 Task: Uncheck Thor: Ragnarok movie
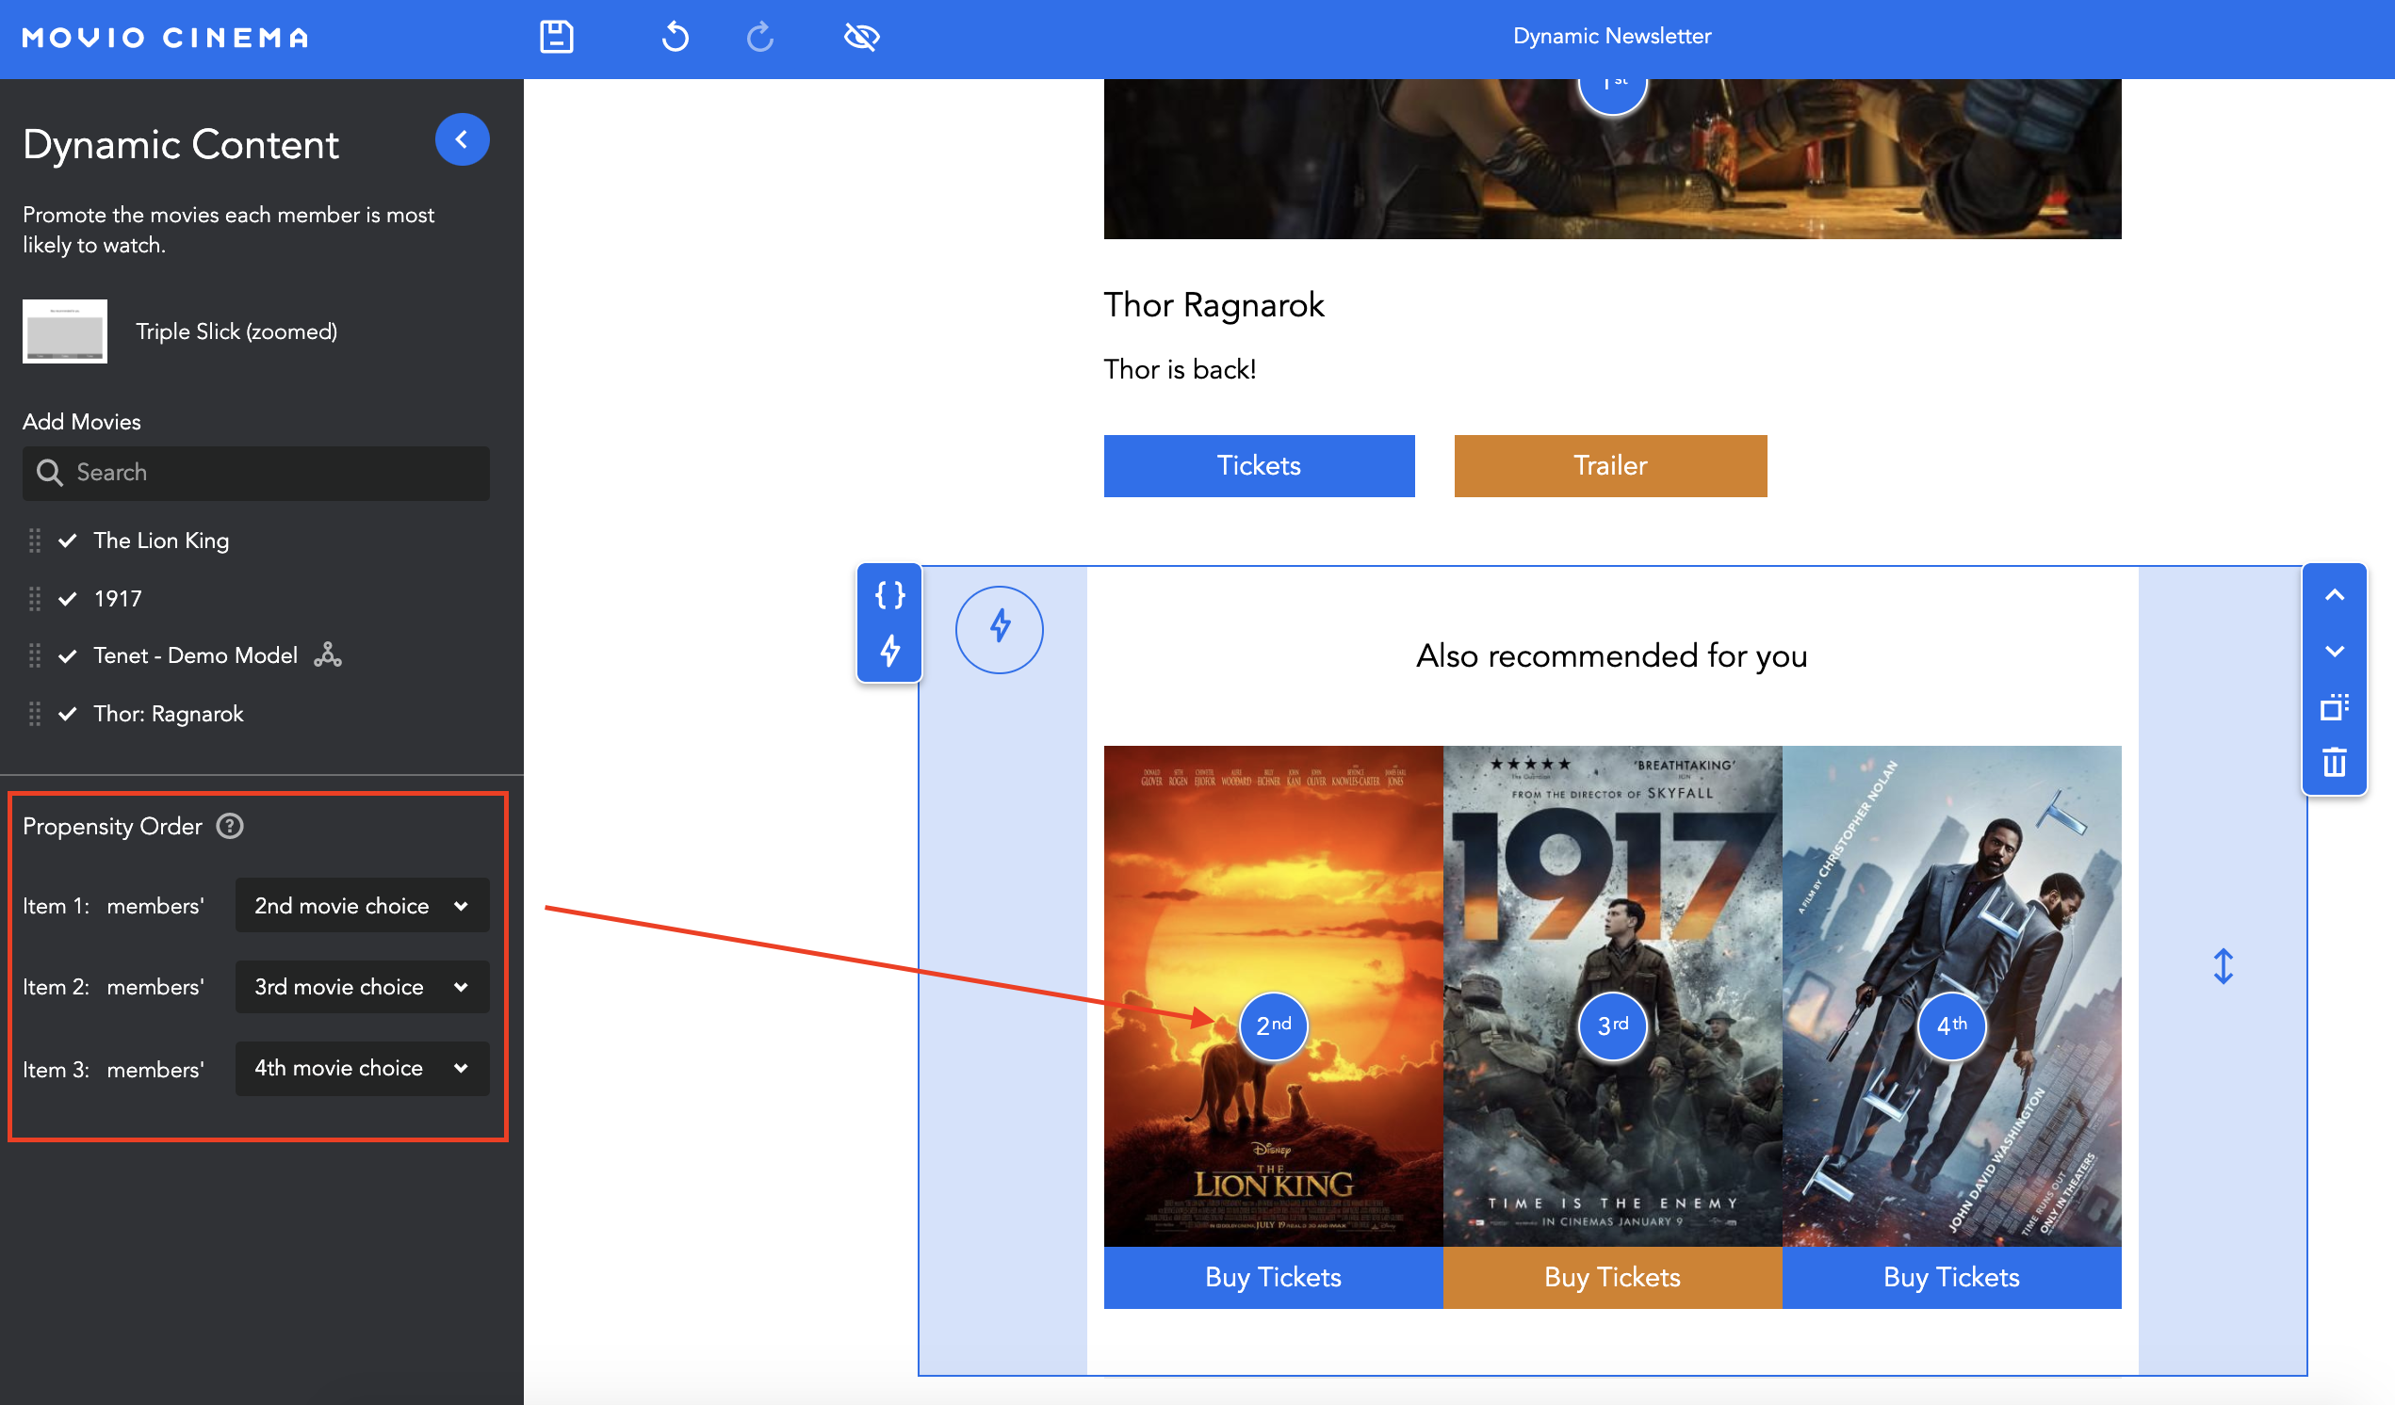[68, 714]
